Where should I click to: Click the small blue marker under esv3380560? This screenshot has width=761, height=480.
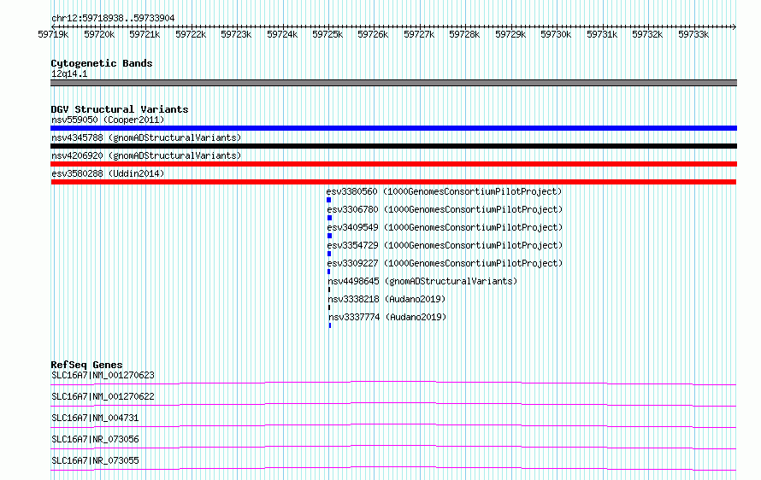(328, 200)
